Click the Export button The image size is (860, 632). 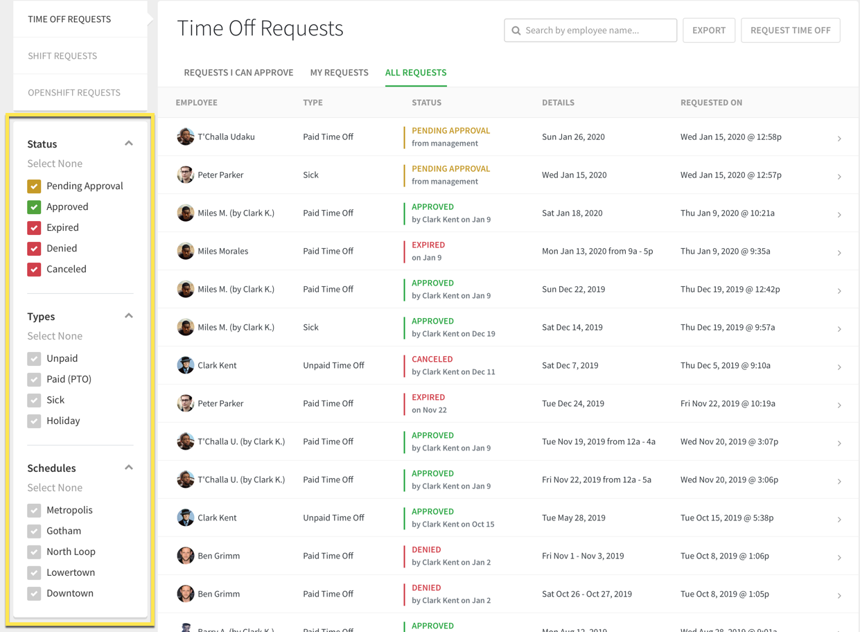point(708,30)
